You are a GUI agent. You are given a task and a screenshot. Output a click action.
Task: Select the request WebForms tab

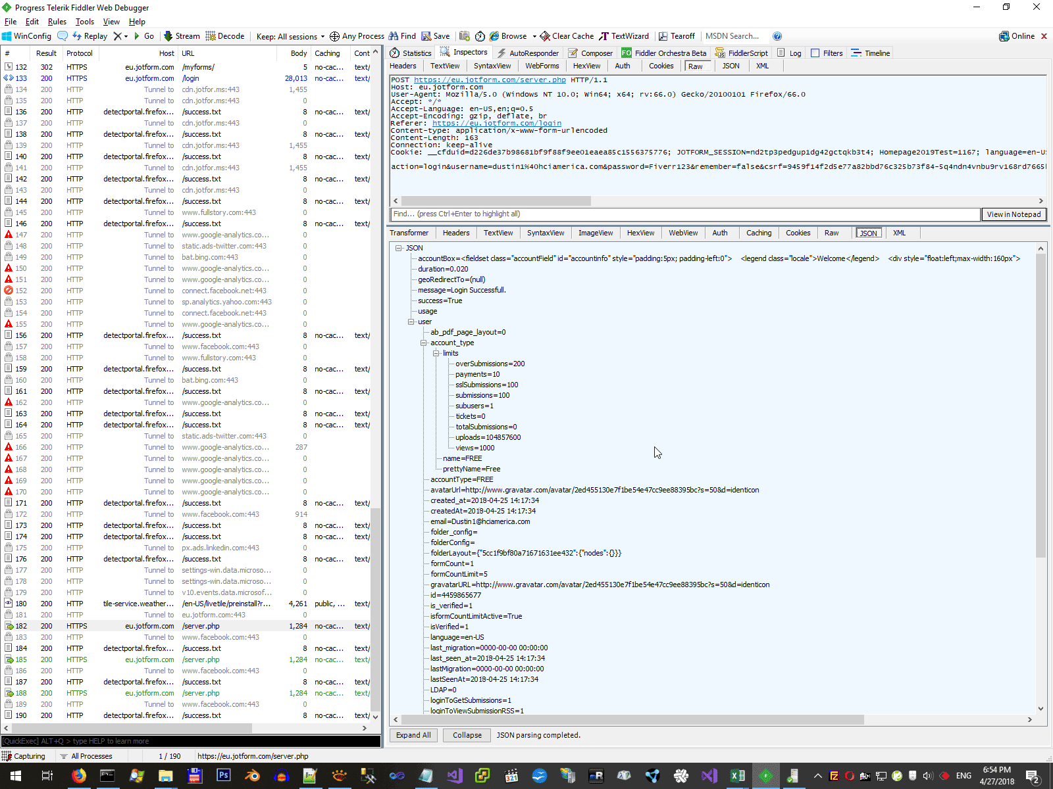pos(542,66)
